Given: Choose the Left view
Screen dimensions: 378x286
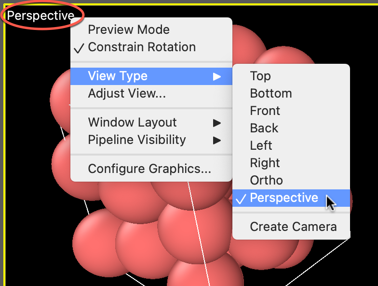Looking at the screenshot, I should pyautogui.click(x=261, y=145).
